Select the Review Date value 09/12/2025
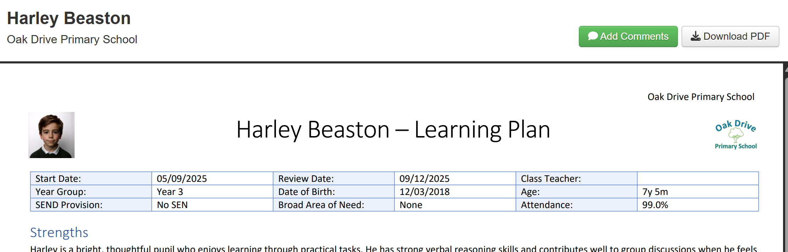 tap(424, 179)
